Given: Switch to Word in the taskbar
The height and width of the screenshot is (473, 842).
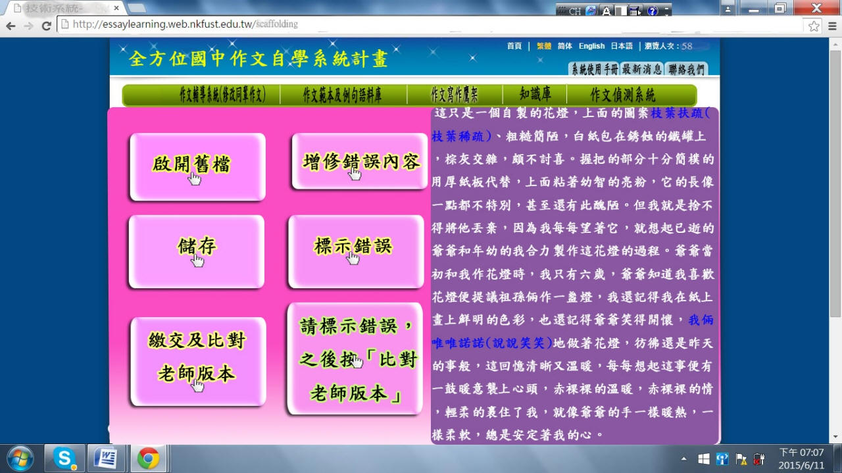Looking at the screenshot, I should pyautogui.click(x=106, y=458).
